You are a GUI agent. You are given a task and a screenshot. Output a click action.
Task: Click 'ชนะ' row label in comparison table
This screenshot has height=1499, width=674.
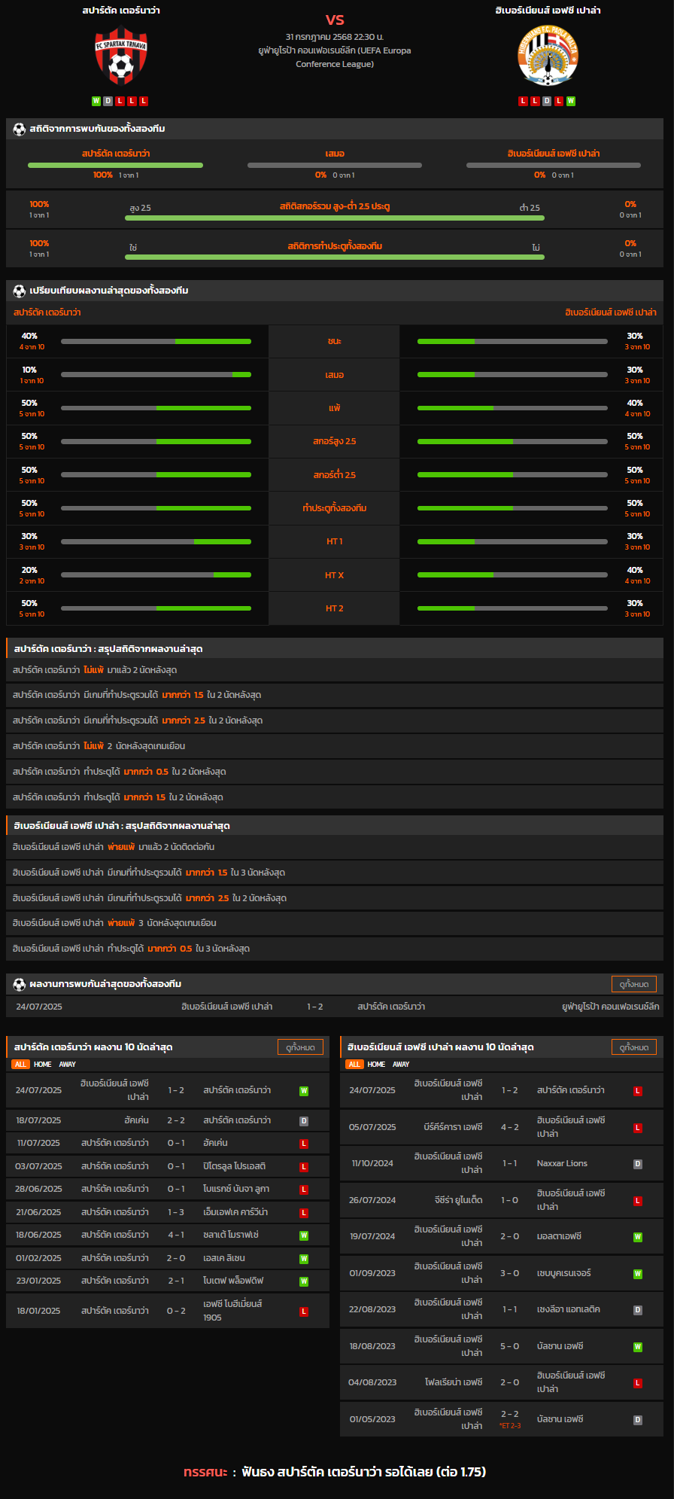coord(335,341)
